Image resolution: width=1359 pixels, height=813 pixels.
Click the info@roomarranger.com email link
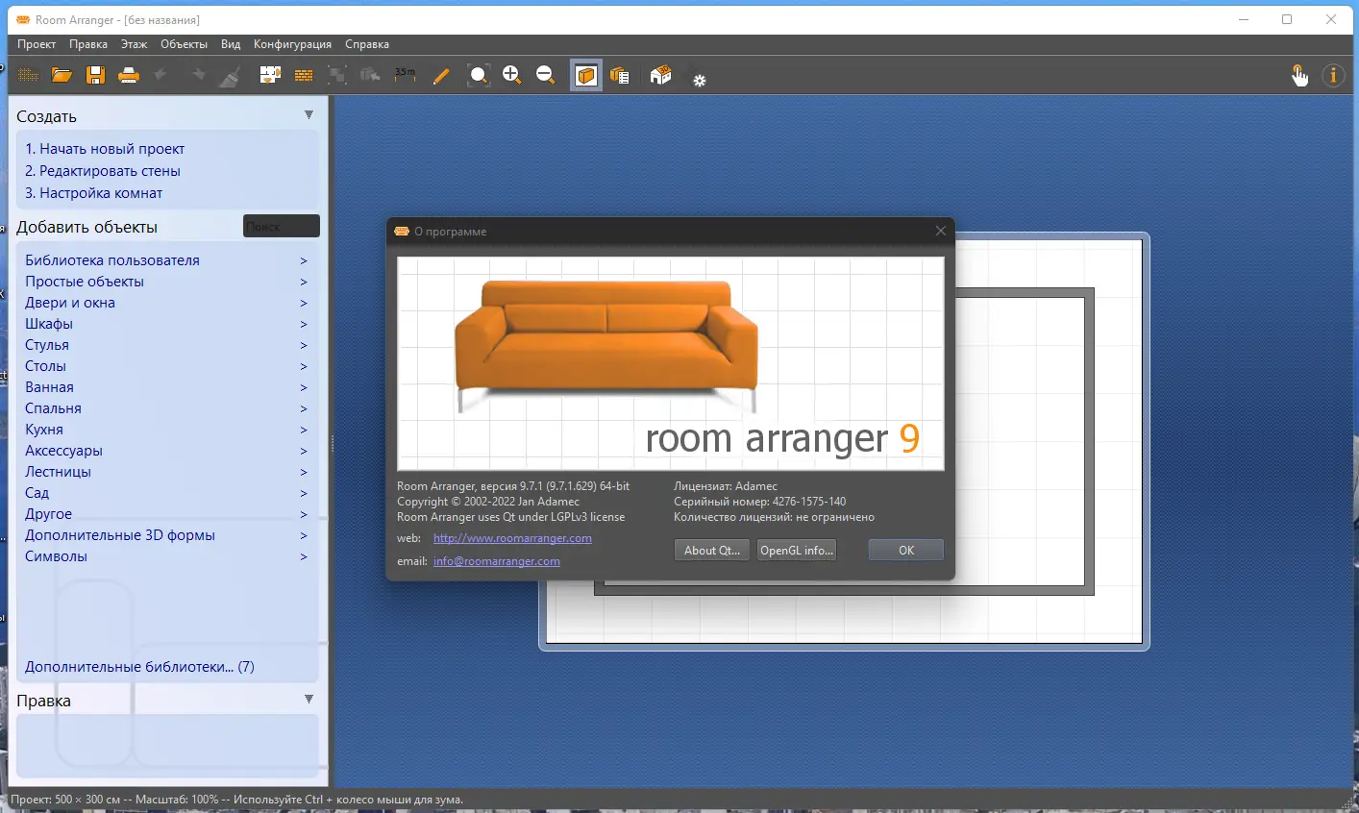(x=496, y=561)
